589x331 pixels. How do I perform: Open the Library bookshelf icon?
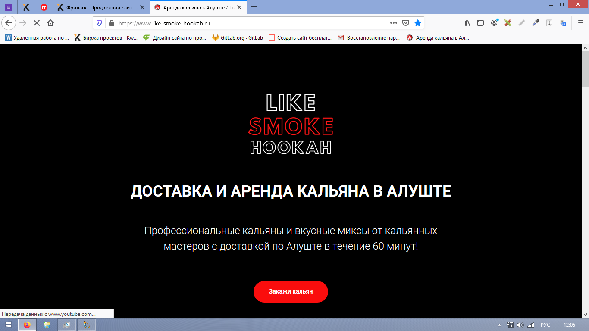[x=467, y=23]
